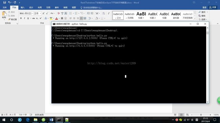Click the zoom in plus button

coord(210,115)
